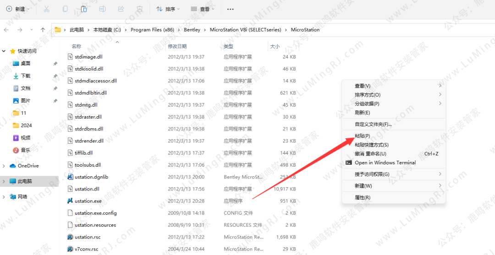
Task: Click the back navigation arrow
Action: coord(6,30)
